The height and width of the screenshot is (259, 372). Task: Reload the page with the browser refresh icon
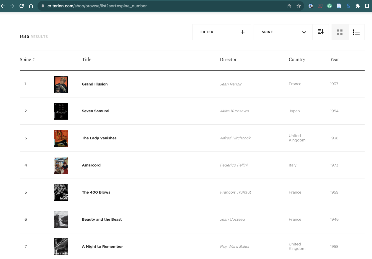[22, 6]
